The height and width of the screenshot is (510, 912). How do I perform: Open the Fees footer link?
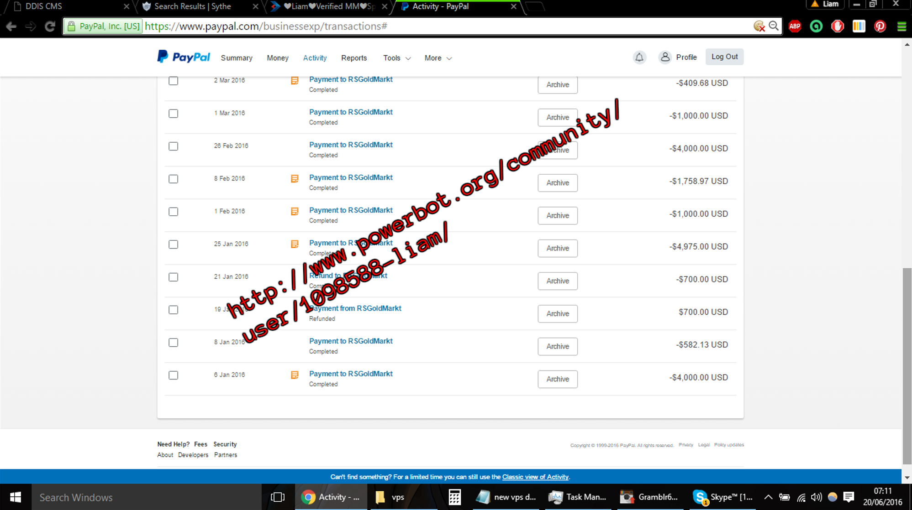pos(200,444)
